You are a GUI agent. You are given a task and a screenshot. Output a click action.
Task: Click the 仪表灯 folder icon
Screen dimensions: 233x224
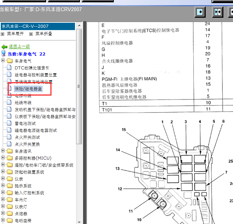click(x=10, y=207)
